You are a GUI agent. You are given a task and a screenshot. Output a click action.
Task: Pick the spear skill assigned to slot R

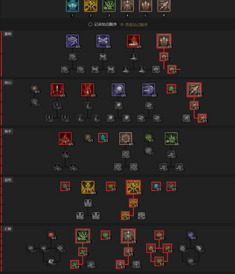164,6
